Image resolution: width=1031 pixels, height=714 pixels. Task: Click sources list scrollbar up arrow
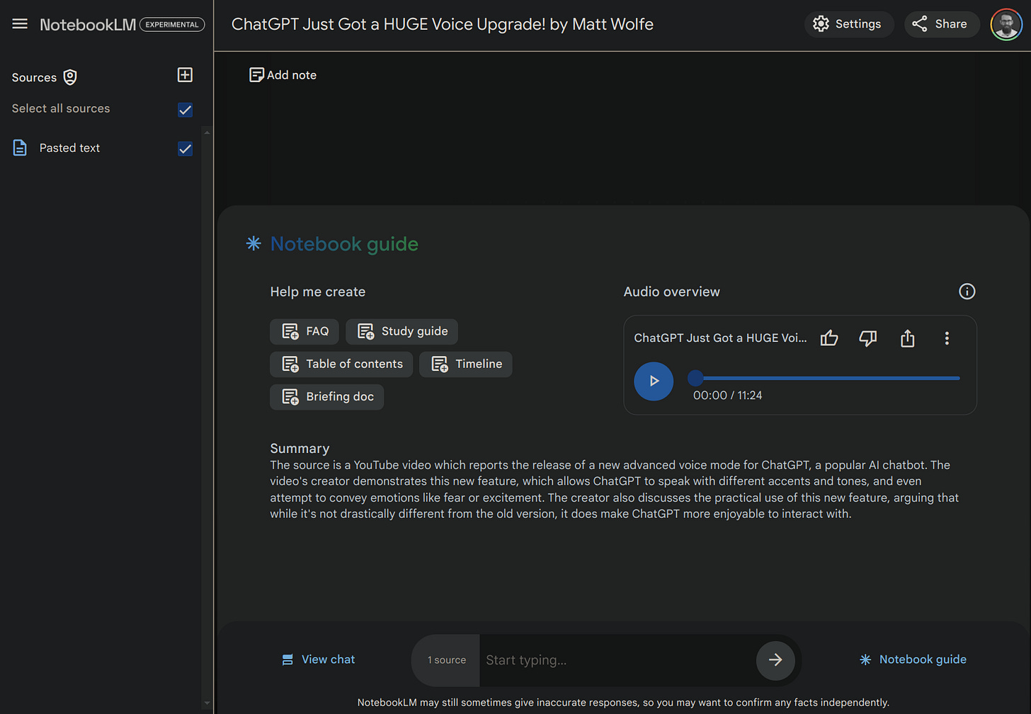(x=207, y=132)
